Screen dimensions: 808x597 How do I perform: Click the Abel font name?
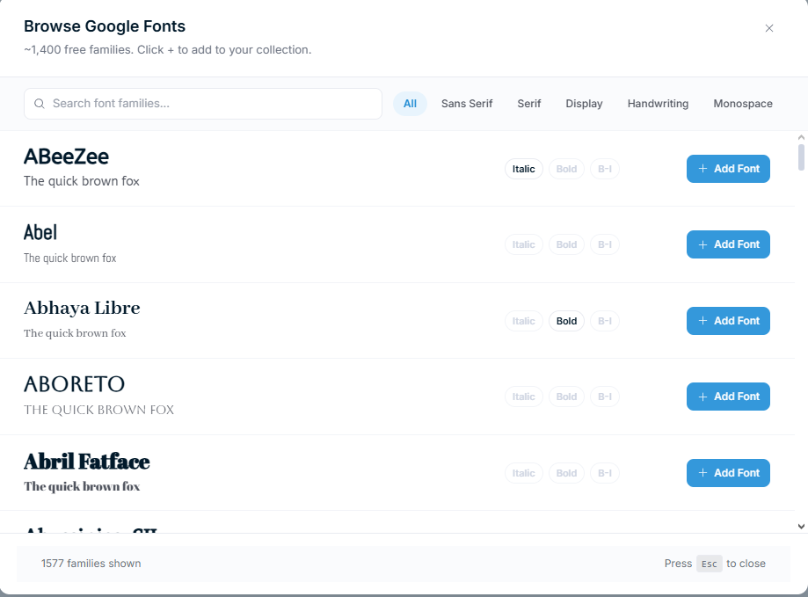tap(40, 232)
